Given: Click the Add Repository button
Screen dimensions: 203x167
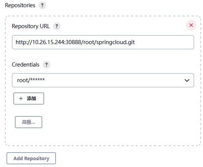Looking at the screenshot, I should tap(31, 158).
